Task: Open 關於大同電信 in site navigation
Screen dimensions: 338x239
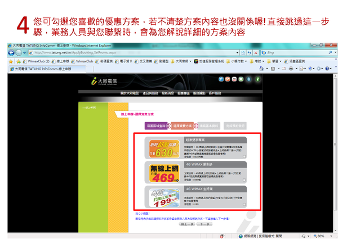Action: pos(130,93)
